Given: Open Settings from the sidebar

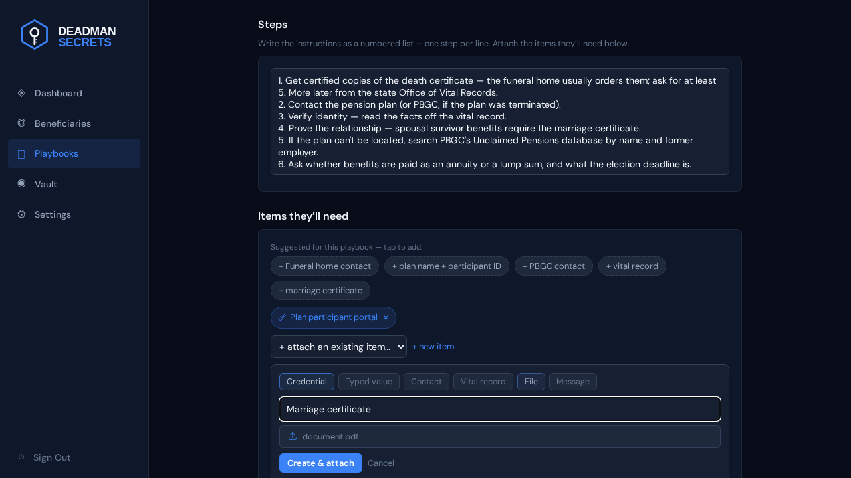Looking at the screenshot, I should click(74, 214).
